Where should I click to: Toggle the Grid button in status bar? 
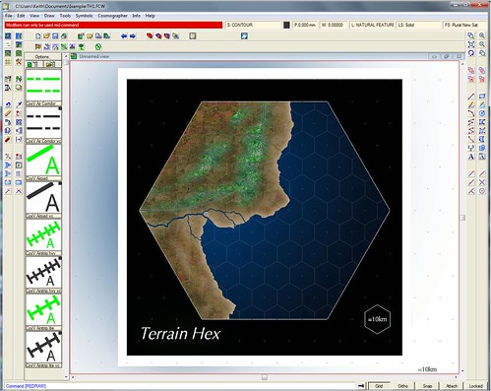click(x=379, y=386)
